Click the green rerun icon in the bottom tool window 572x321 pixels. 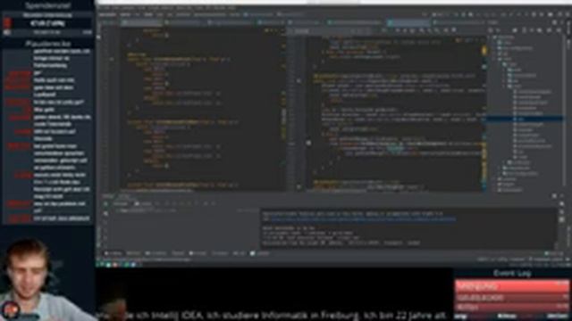[x=105, y=204]
